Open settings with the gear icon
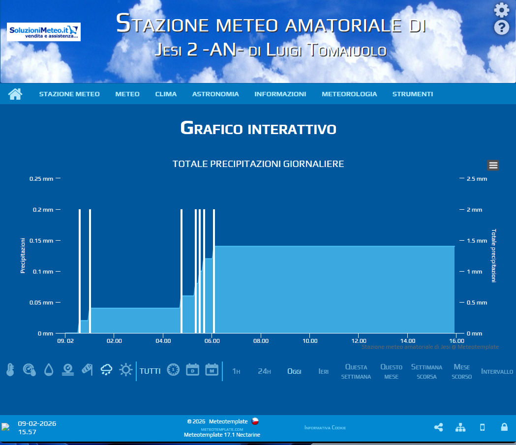Viewport: 516px width, 445px height. 501,10
